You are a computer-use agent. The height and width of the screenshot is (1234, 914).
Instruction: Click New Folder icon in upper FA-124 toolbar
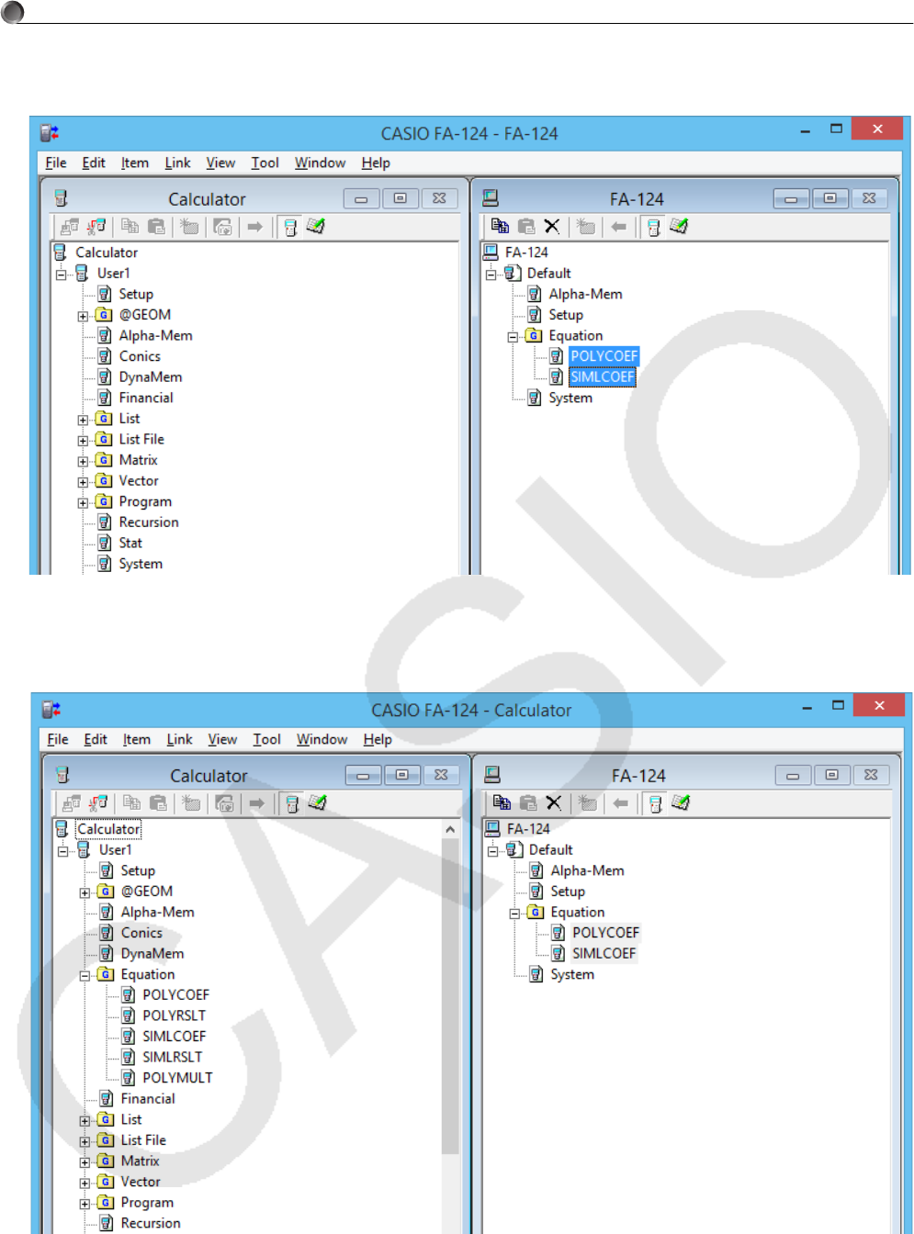click(x=586, y=226)
